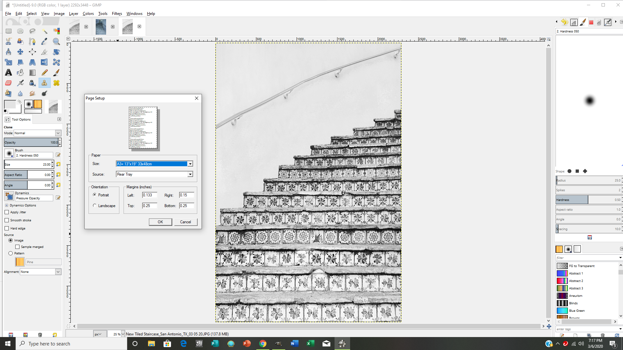Open the Windows menu
Viewport: 623px width, 350px height.
[134, 14]
